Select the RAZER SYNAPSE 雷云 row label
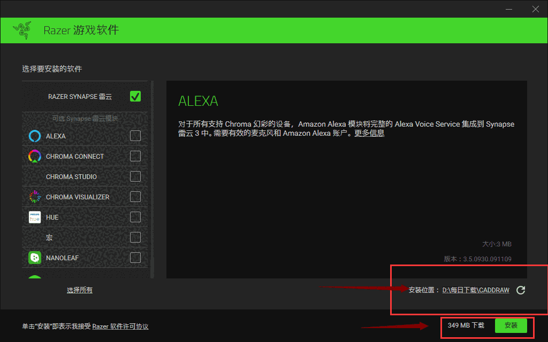Viewport: 548px width, 342px height. [x=80, y=97]
